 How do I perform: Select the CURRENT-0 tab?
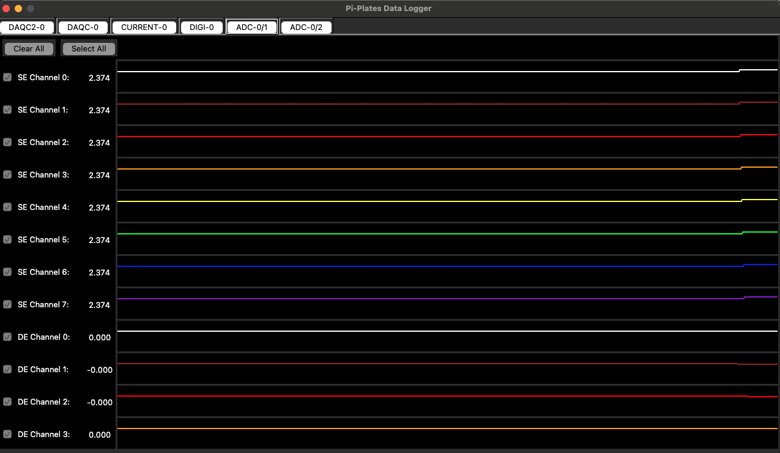[x=144, y=28]
